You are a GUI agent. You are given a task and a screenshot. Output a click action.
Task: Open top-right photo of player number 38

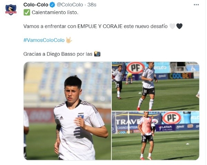pyautogui.click(x=155, y=86)
